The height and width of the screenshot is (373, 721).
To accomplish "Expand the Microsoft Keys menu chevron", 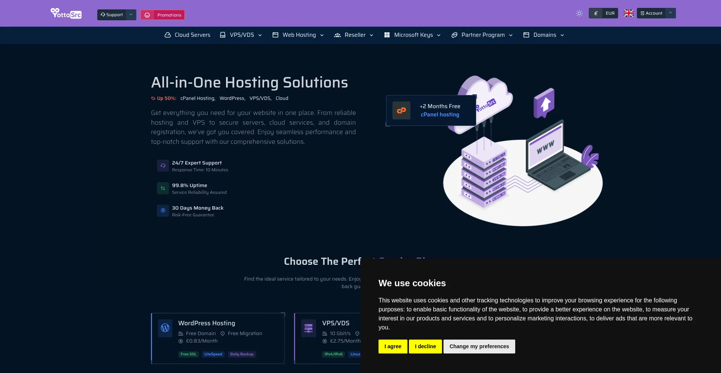I will coord(439,35).
